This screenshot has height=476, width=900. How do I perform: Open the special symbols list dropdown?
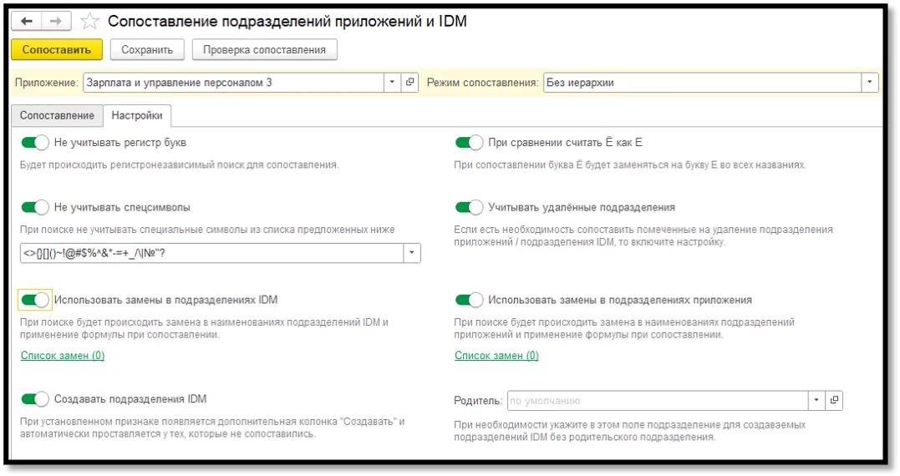[x=411, y=253]
